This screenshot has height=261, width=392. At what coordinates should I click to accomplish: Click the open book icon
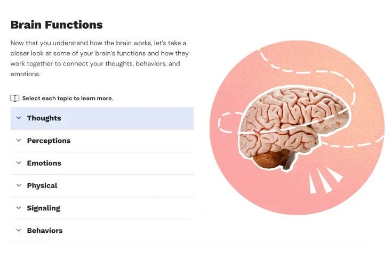[x=15, y=98]
